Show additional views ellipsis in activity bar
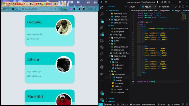 pyautogui.click(x=102, y=80)
